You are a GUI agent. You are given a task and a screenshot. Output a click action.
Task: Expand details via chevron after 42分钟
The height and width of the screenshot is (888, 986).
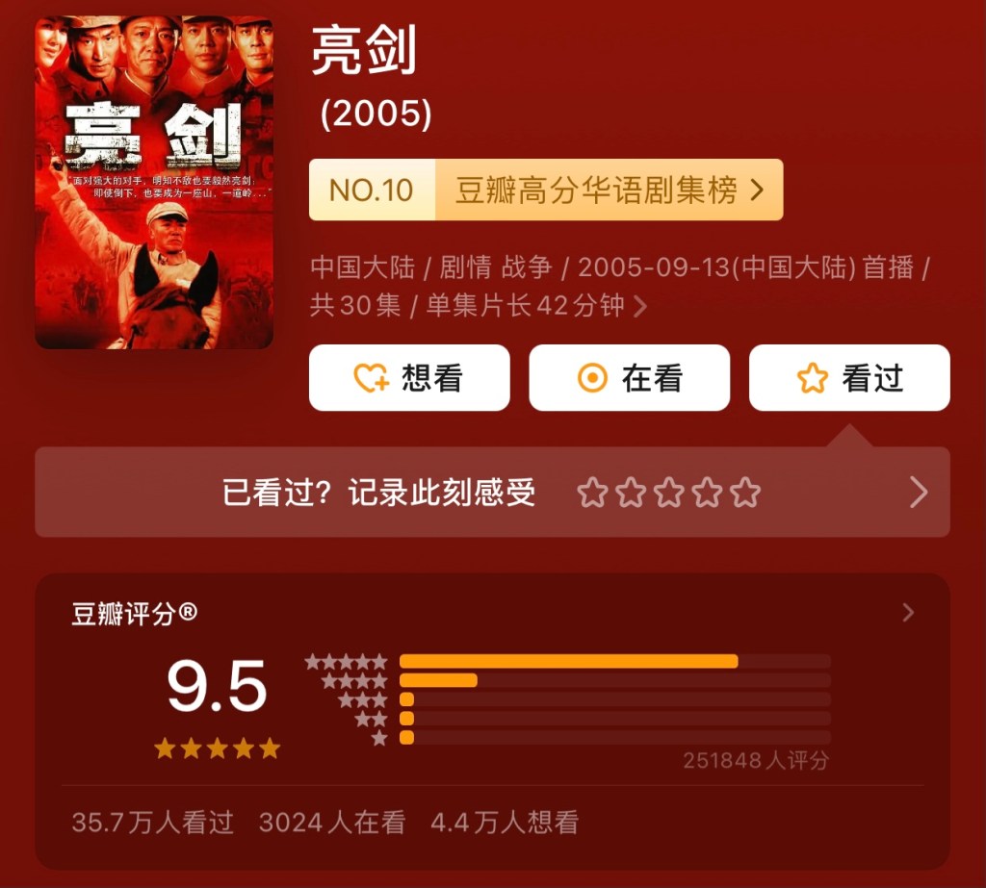640,306
